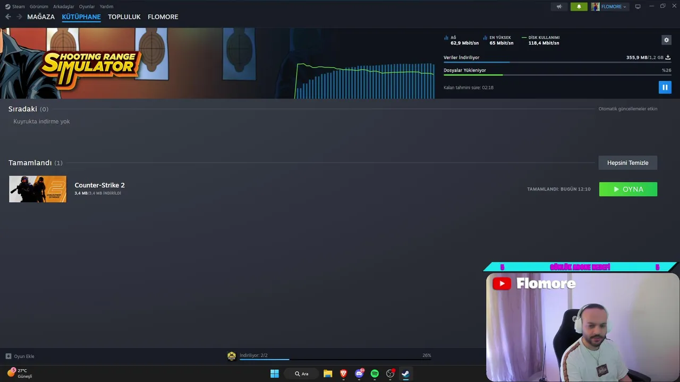Click the bottom download progress bar
680x382 pixels.
(x=335, y=360)
